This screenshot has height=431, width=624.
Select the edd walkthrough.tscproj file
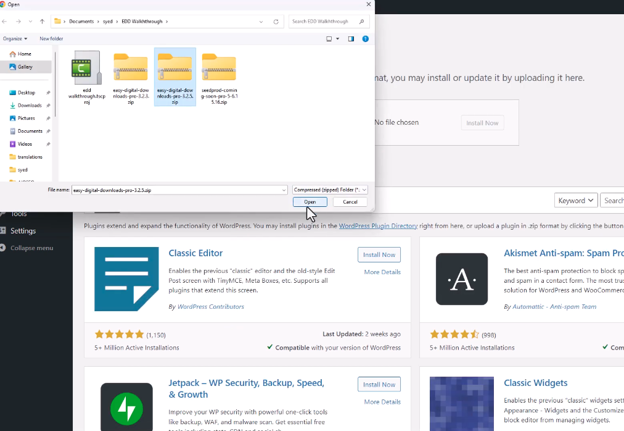tap(86, 68)
